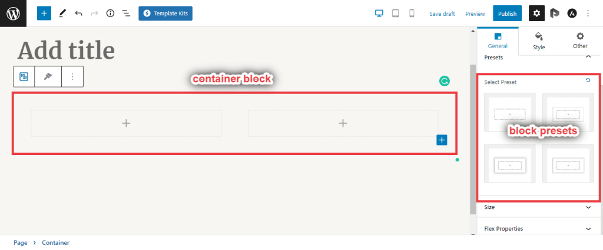The height and width of the screenshot is (250, 603).
Task: Switch to tablet preview icon
Action: click(396, 13)
